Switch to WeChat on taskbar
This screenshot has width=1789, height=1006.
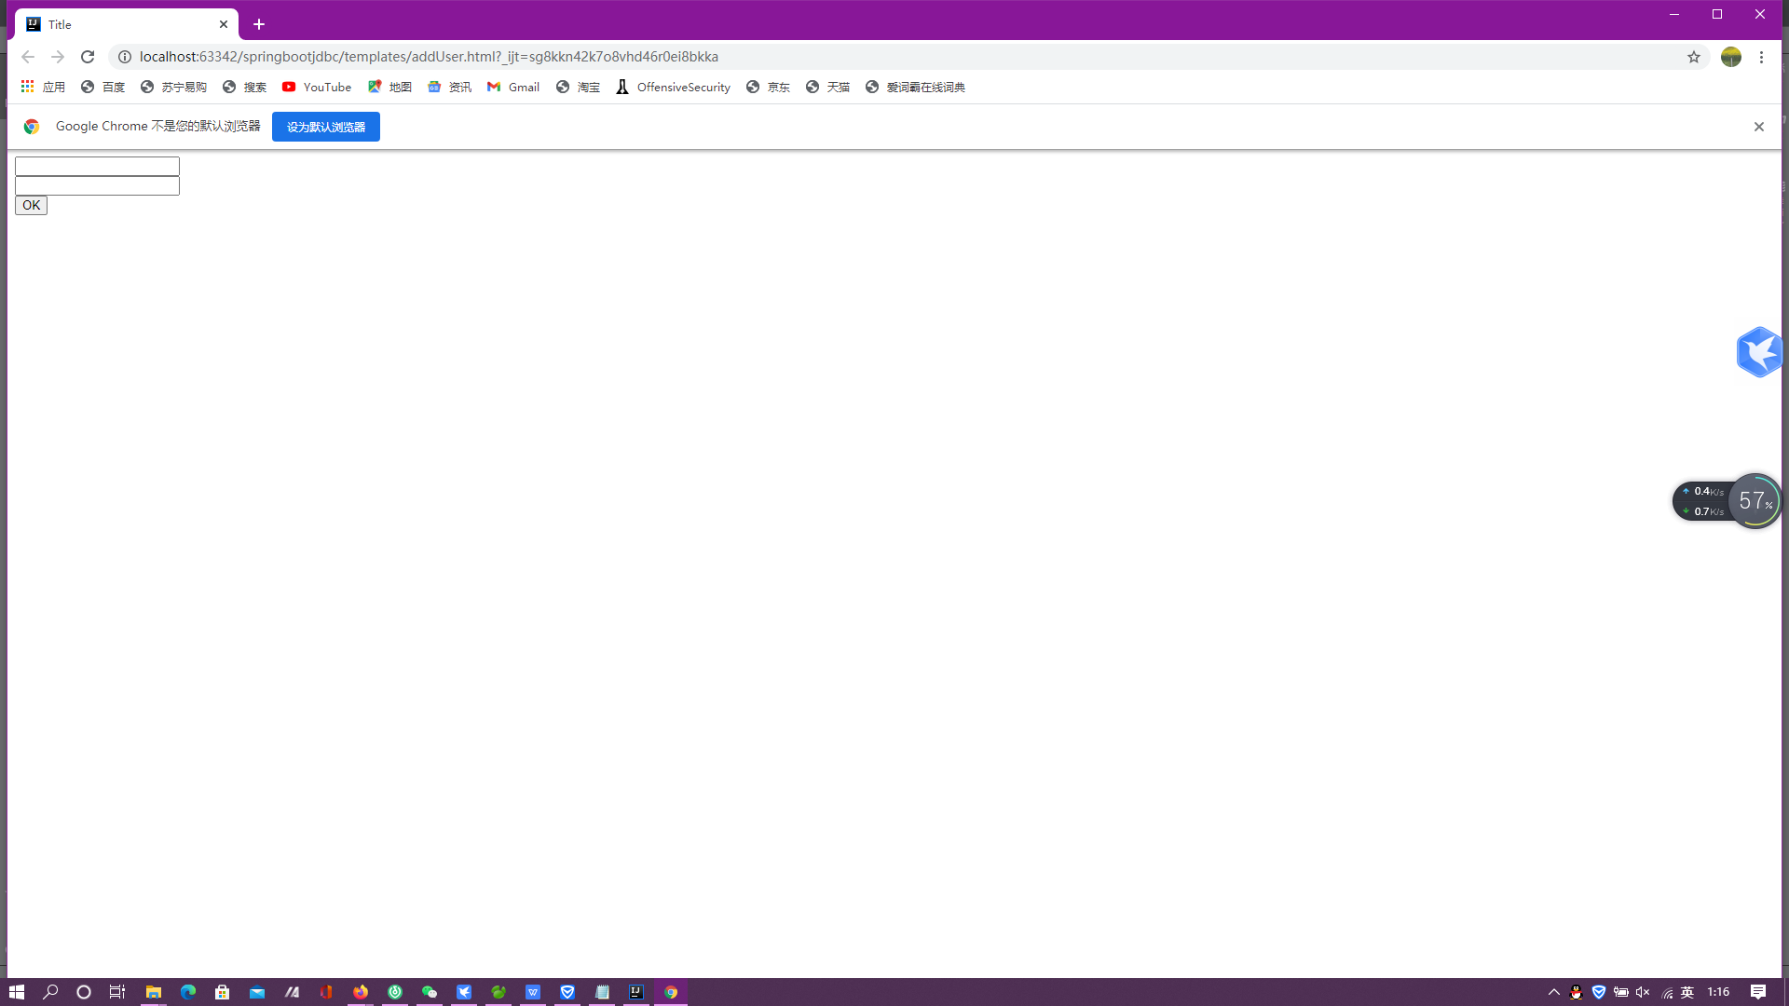point(430,992)
